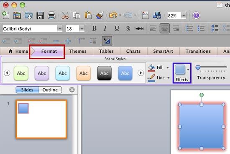Apply the blue Abc shape style
The image size is (230, 154).
pos(125,73)
